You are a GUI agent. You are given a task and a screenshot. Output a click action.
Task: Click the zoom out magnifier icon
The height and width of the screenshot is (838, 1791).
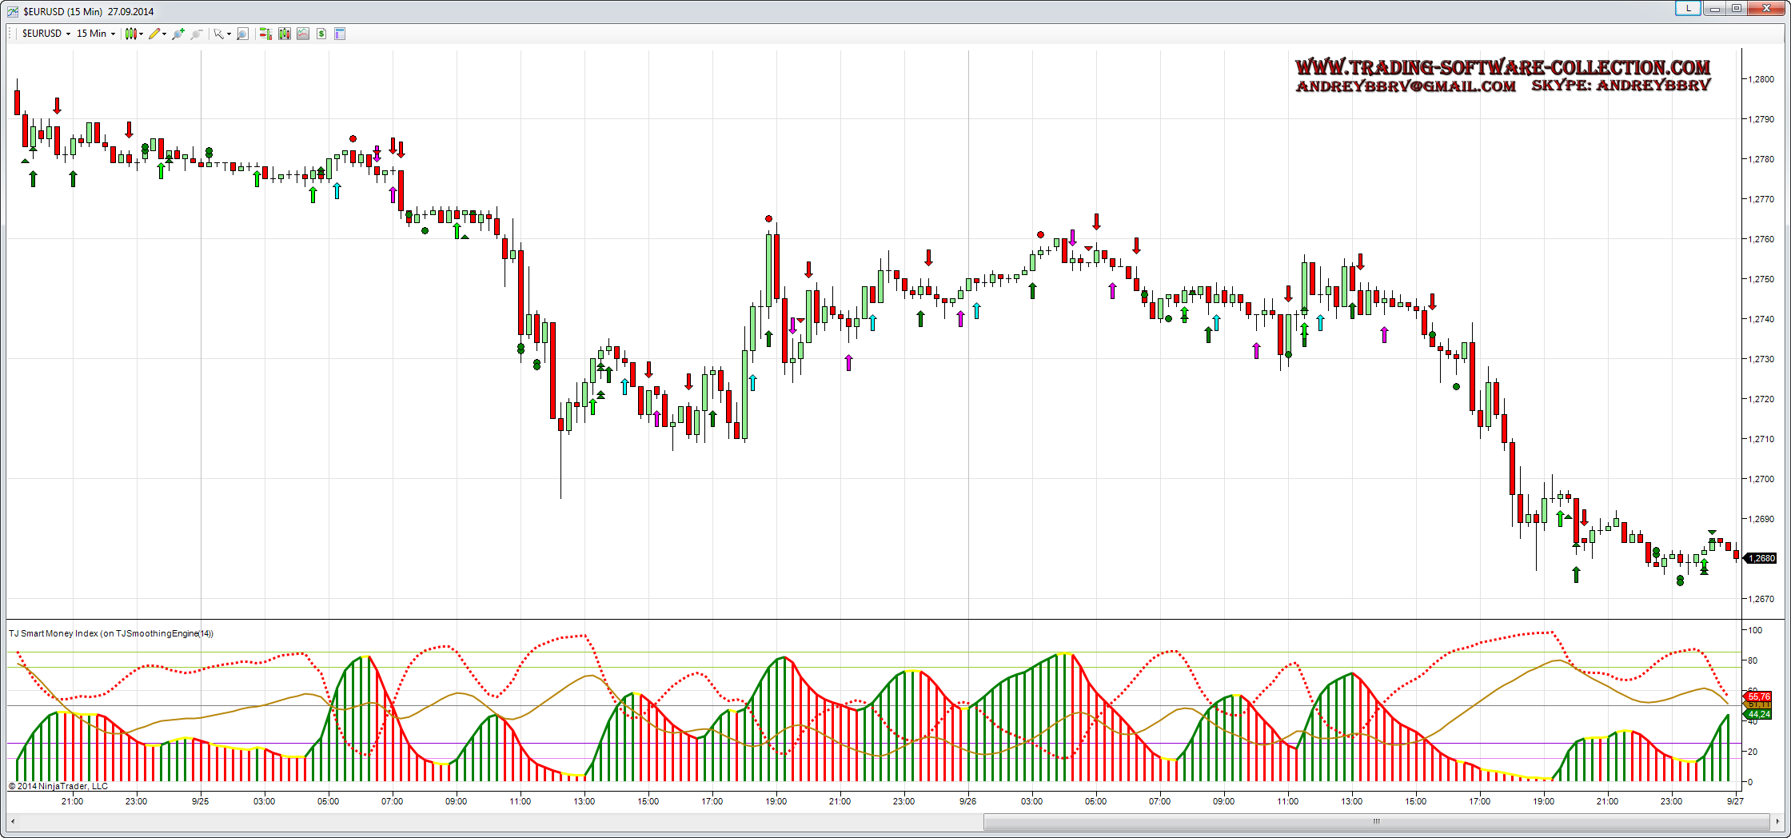[x=196, y=34]
